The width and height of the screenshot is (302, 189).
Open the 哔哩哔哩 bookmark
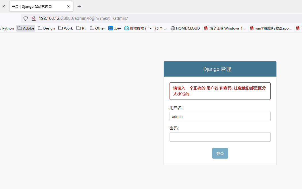[145, 28]
